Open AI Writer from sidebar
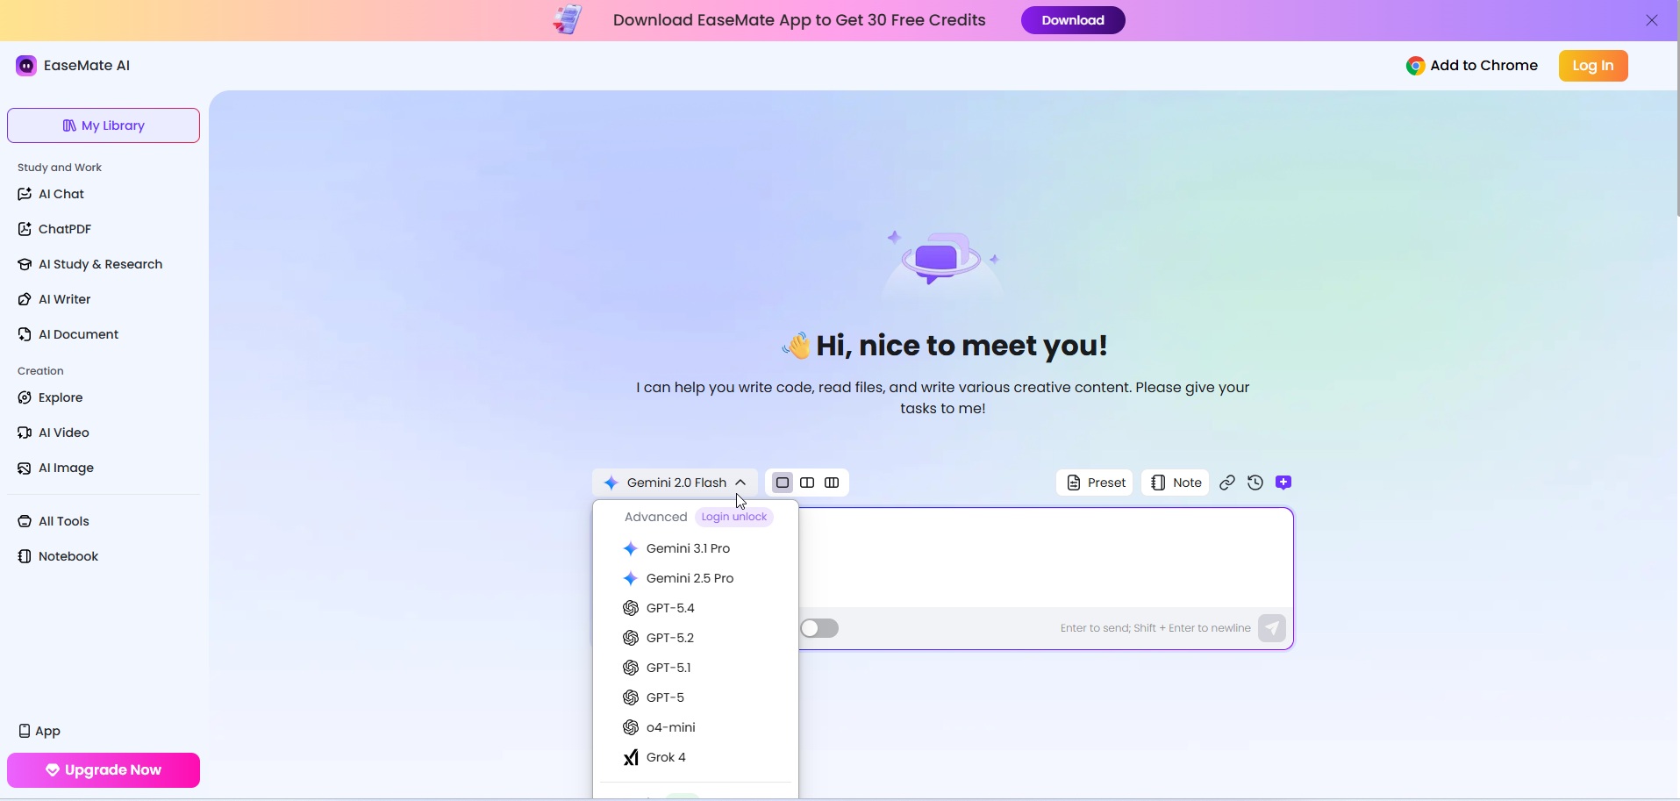1680x801 pixels. pyautogui.click(x=54, y=299)
